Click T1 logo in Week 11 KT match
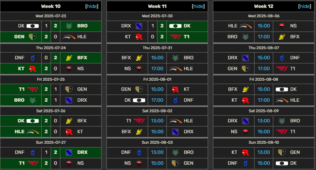Image resolution: width=316 pixels, height=170 pixels. point(175,37)
